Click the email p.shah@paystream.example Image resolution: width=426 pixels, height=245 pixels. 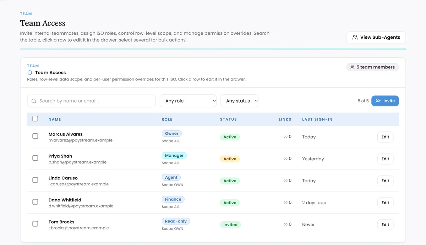[x=77, y=162]
